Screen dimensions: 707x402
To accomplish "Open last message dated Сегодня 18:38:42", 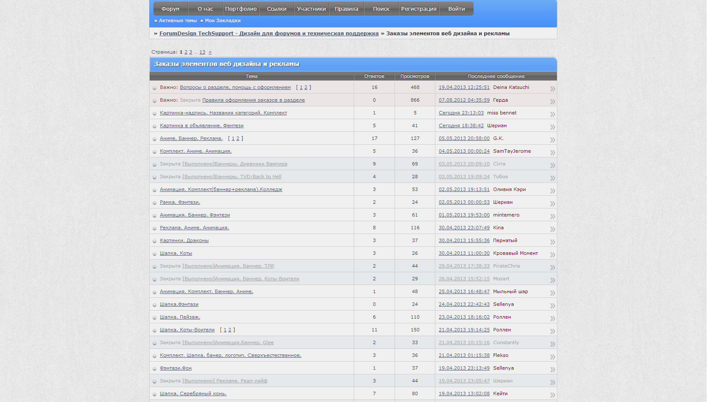I will pyautogui.click(x=461, y=125).
